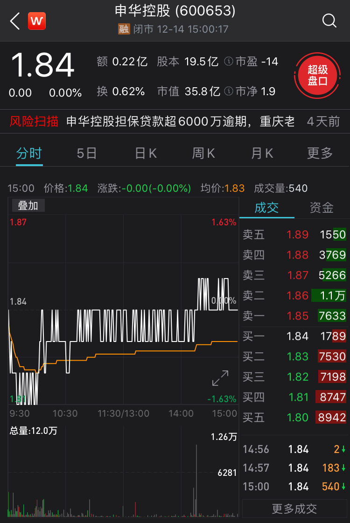350x523 pixels.
Task: Select the 日K chart tab
Action: [x=146, y=153]
